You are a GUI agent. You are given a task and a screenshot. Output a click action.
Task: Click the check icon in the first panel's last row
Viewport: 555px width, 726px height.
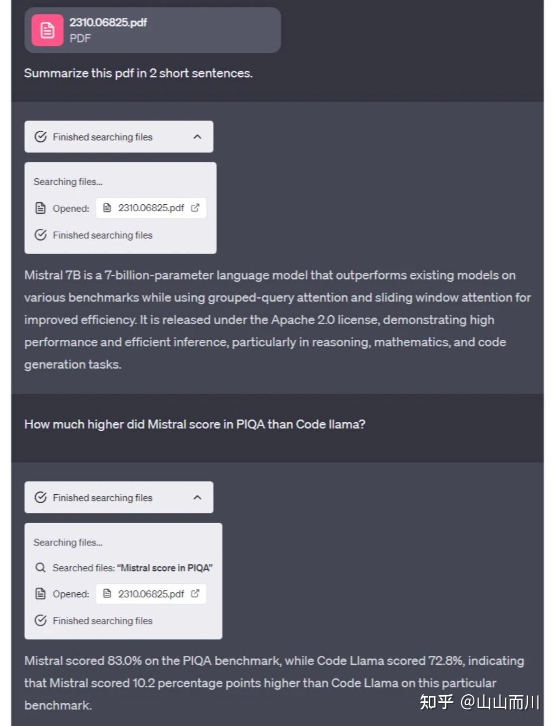click(41, 235)
